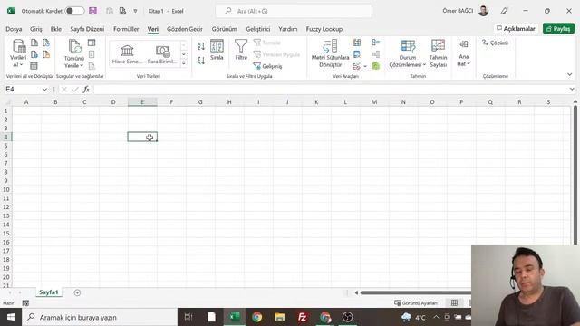Viewport: 580px width, 326px height.
Task: Open data validation dropdown arrow
Action: tap(365, 66)
